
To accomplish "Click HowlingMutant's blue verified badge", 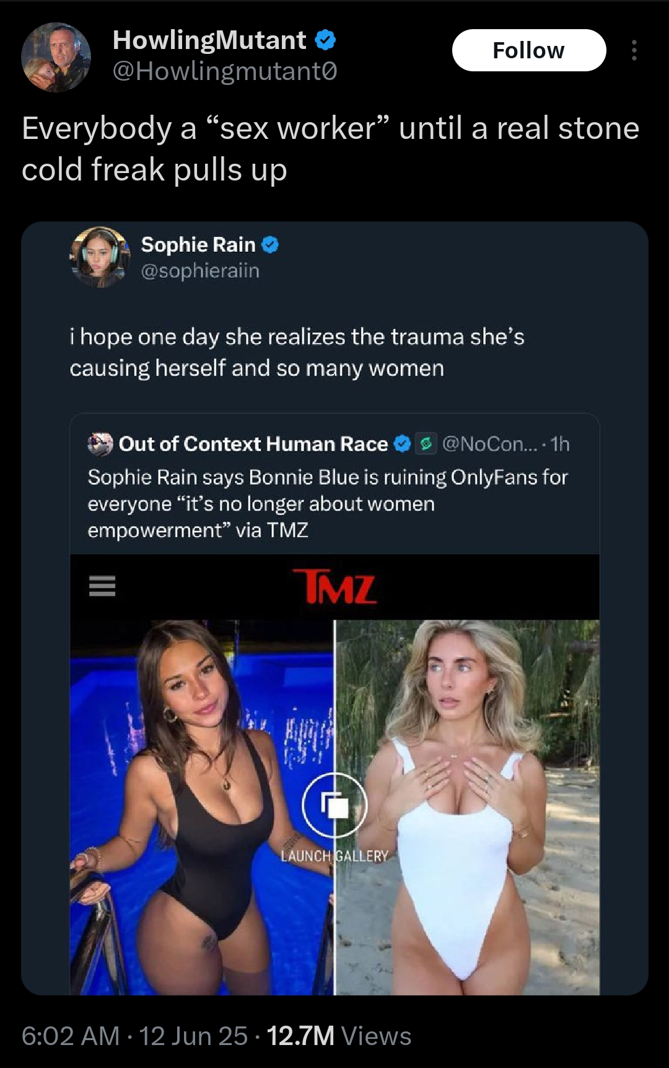I will pyautogui.click(x=325, y=41).
